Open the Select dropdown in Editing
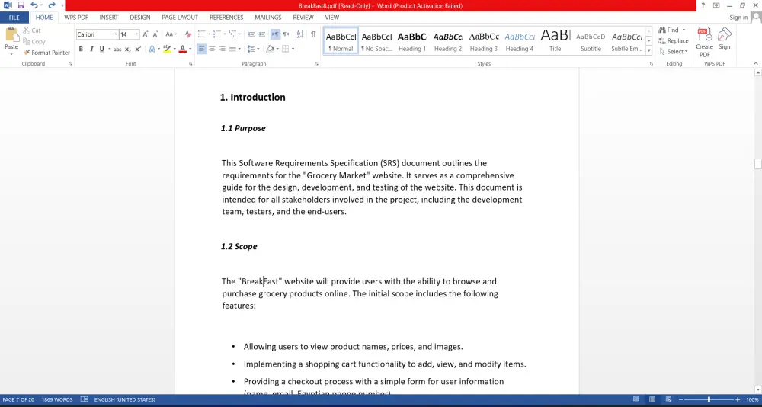The height and width of the screenshot is (407, 762). point(674,52)
